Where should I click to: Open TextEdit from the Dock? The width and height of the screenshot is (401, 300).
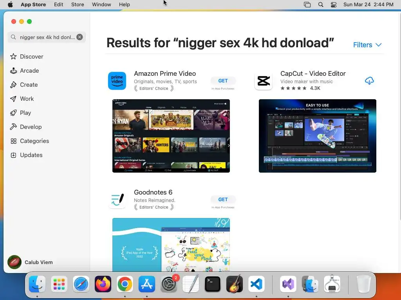tap(191, 284)
